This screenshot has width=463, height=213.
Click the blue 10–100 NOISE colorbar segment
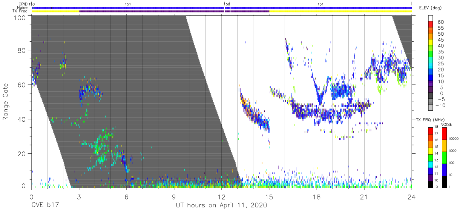(444, 170)
